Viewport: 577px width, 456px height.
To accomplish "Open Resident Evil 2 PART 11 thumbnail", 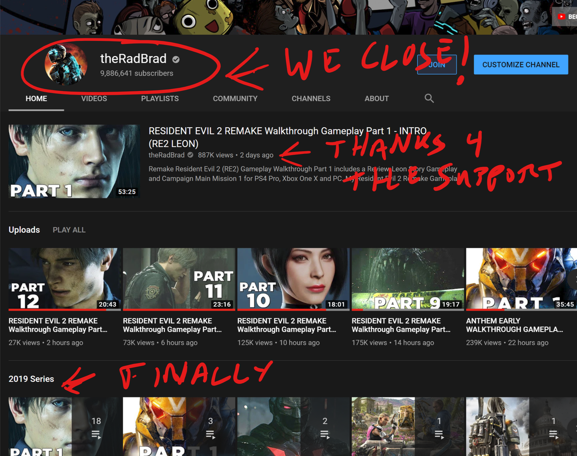I will coord(179,279).
